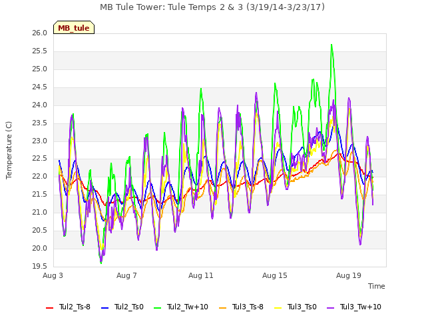The height and width of the screenshot is (320, 426).
Task: Select the Tul2_Ts0 legend label
Action: 128,307
